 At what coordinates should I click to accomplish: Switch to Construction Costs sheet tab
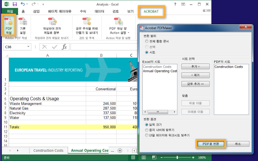tap(48, 150)
